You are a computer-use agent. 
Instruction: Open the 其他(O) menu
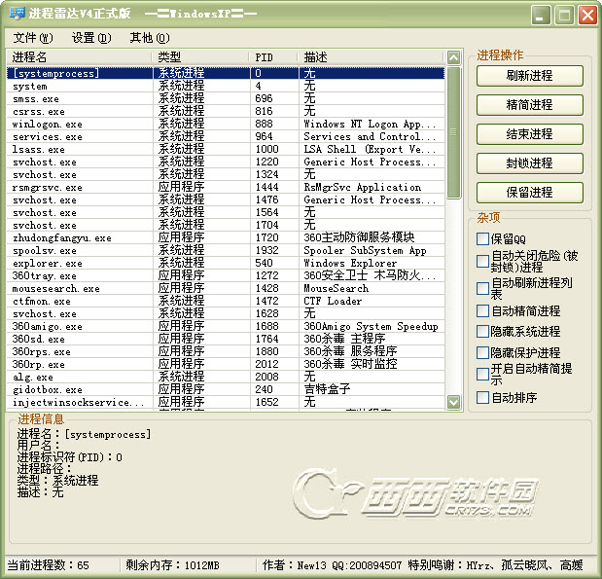(150, 38)
